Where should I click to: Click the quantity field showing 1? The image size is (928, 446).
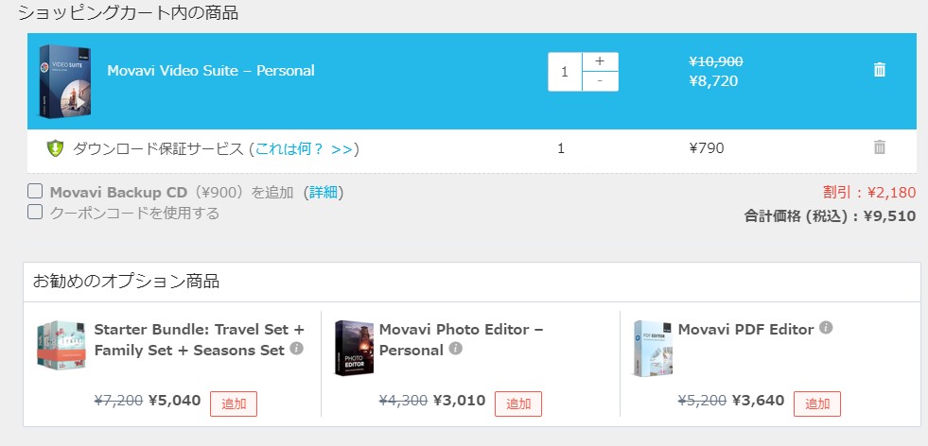565,72
